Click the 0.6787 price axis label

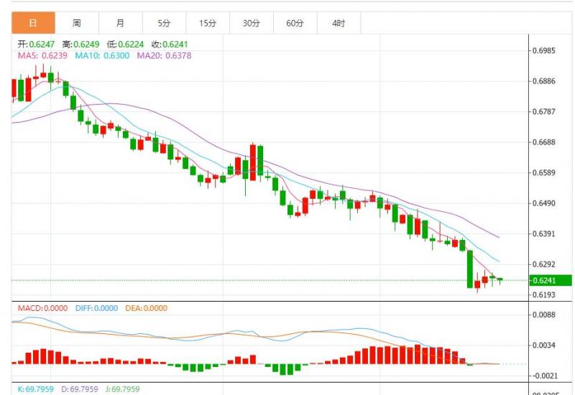click(544, 111)
